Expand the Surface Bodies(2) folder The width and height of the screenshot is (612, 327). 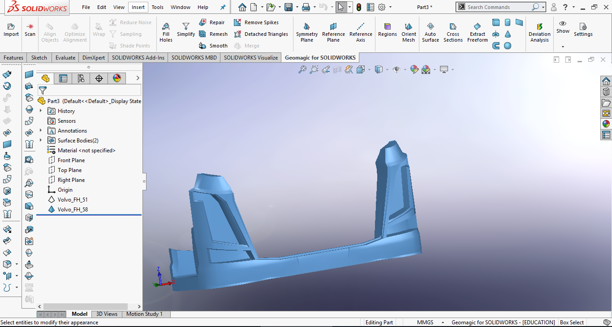click(41, 141)
